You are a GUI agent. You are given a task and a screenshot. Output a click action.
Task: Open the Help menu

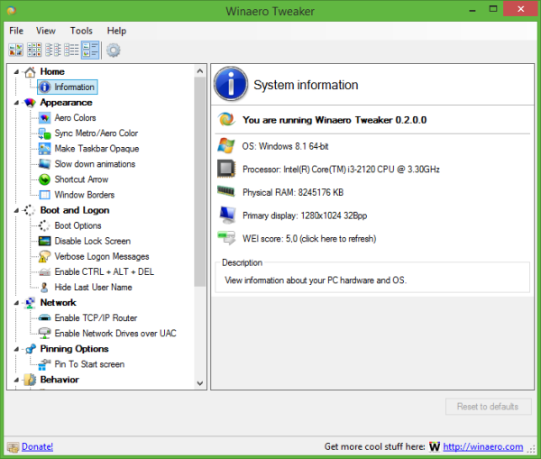(x=116, y=31)
